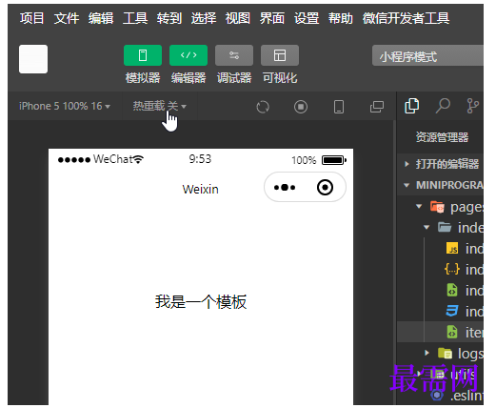Click the detach simulator window icon
Screen dimensions: 496x408
click(377, 107)
